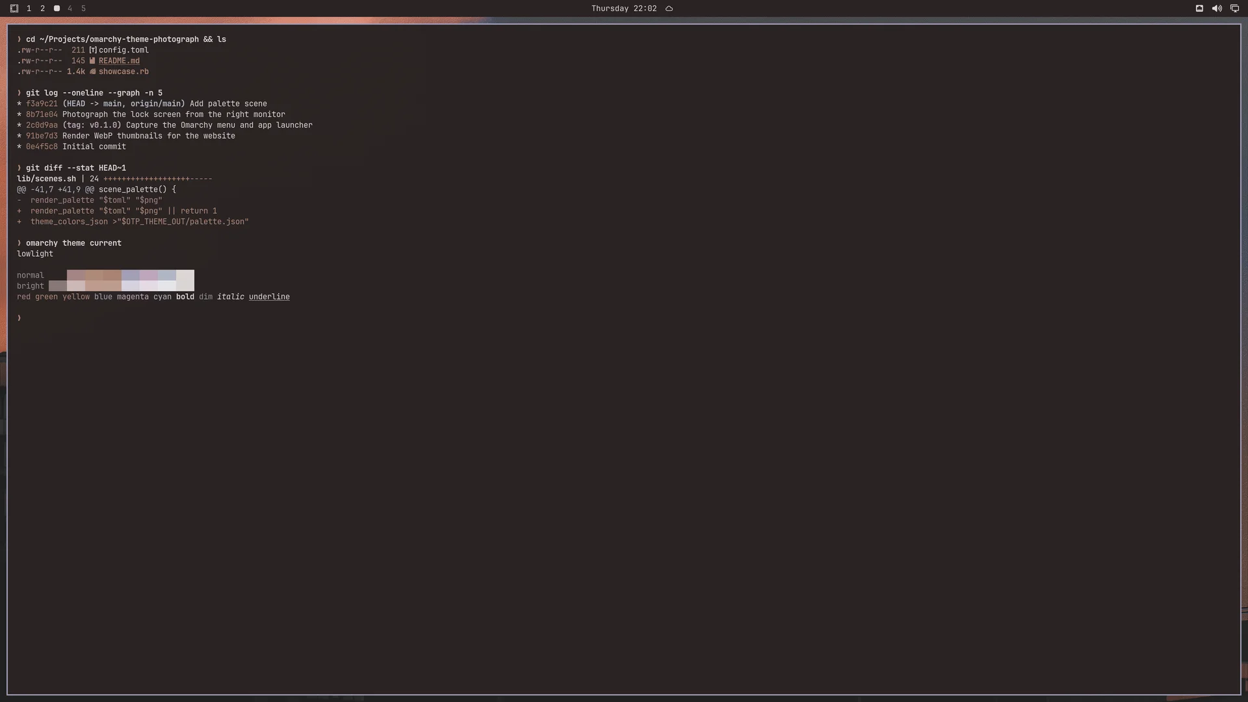Click commit hash f3a9c21
Image resolution: width=1248 pixels, height=702 pixels.
tap(42, 103)
